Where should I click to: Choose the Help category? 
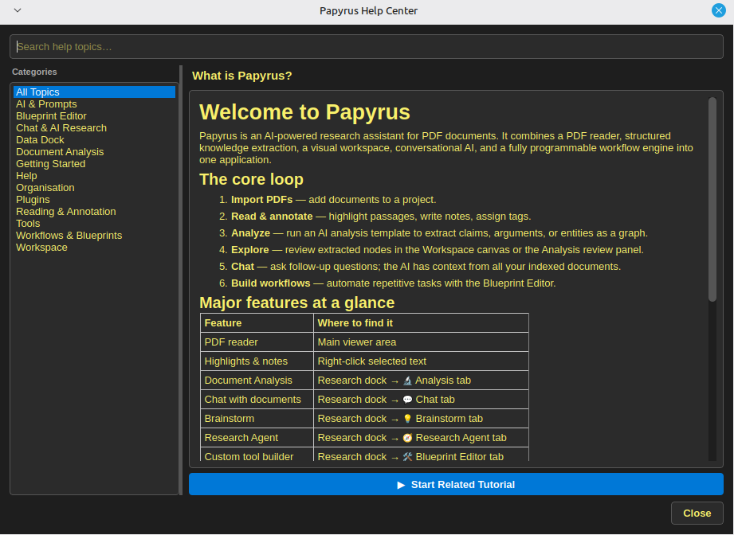[95, 176]
